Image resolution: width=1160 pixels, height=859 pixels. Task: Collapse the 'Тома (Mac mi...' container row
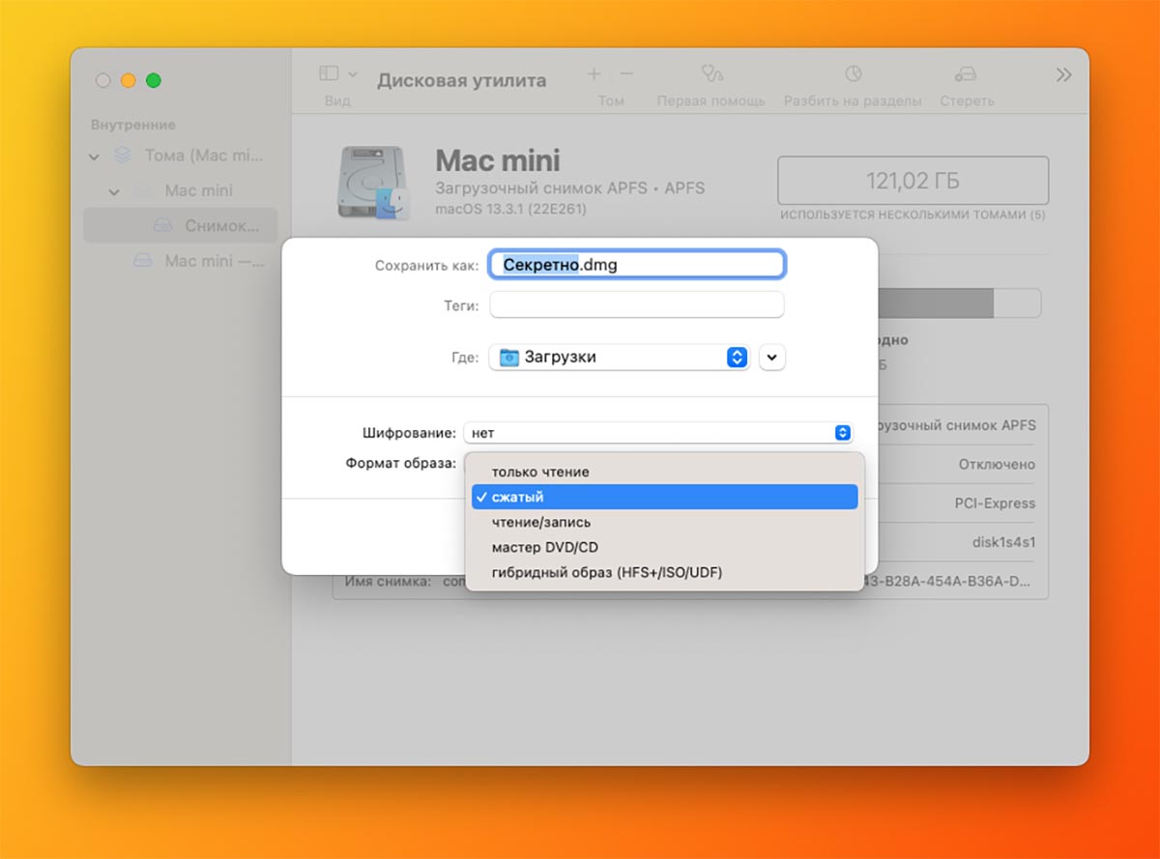coord(94,156)
